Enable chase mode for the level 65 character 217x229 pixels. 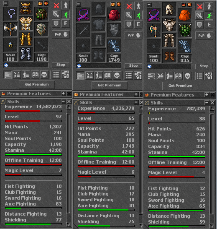tap(138, 15)
